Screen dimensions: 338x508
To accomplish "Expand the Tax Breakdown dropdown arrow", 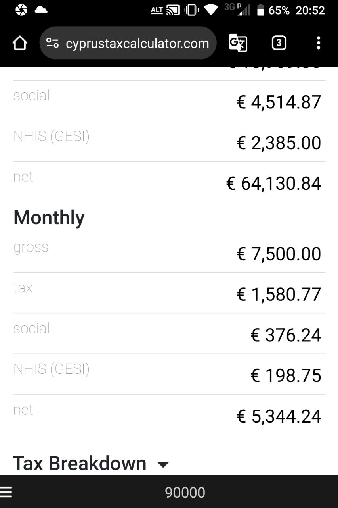I will (163, 465).
